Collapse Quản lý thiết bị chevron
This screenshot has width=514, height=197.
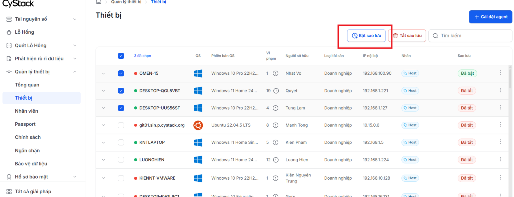(x=75, y=72)
